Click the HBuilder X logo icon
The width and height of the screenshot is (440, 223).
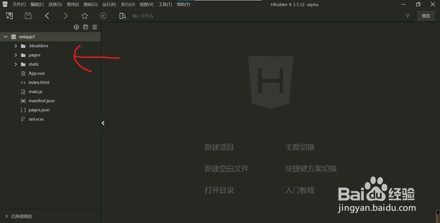pyautogui.click(x=5, y=4)
